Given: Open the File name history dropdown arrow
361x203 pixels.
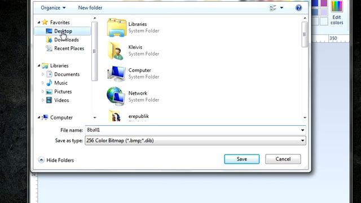Looking at the screenshot, I should click(302, 130).
